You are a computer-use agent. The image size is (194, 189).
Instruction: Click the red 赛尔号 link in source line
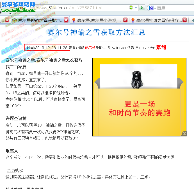click(90, 48)
